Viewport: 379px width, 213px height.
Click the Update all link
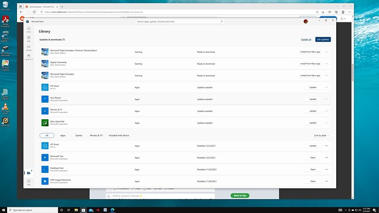[x=306, y=40]
